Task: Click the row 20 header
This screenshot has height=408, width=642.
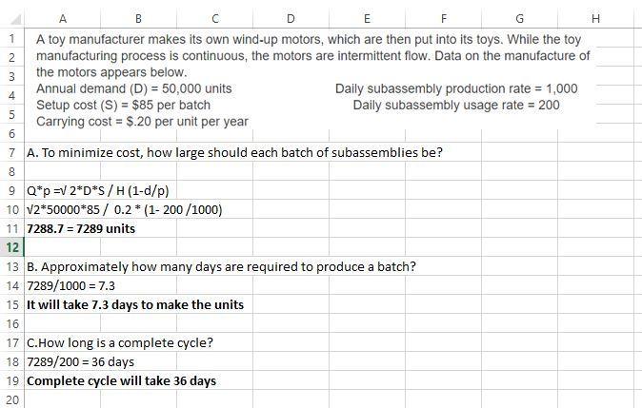Action: [x=11, y=399]
